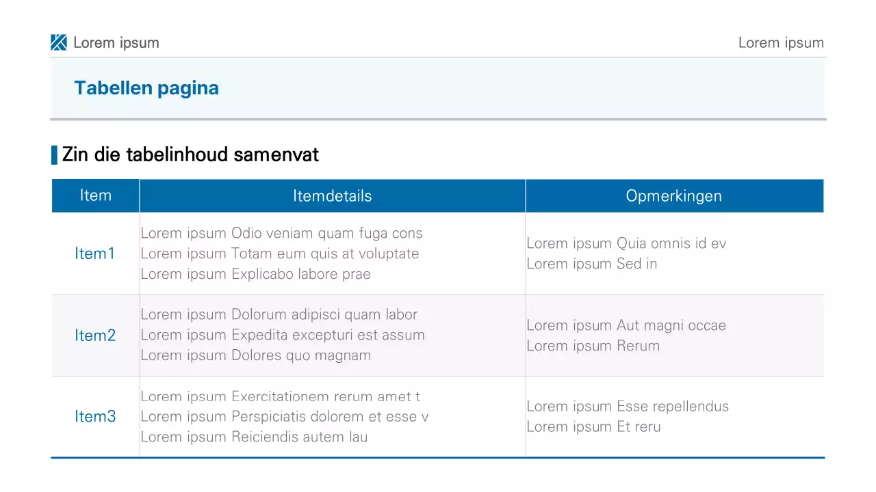Click the Tabellen pagina title
Viewport: 876px width, 492px height.
pyautogui.click(x=146, y=88)
